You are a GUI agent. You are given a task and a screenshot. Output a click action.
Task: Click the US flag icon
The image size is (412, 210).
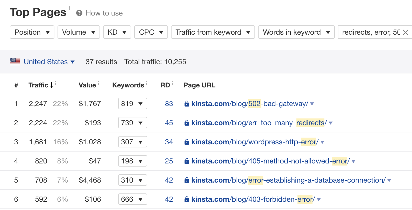pos(15,62)
